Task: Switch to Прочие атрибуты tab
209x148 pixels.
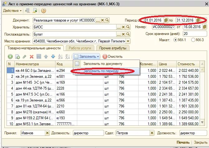Action: coord(113,48)
